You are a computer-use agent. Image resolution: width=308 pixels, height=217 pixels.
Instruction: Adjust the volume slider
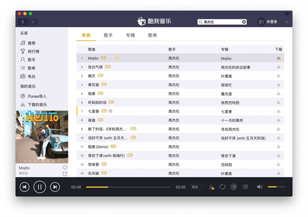(x=277, y=187)
